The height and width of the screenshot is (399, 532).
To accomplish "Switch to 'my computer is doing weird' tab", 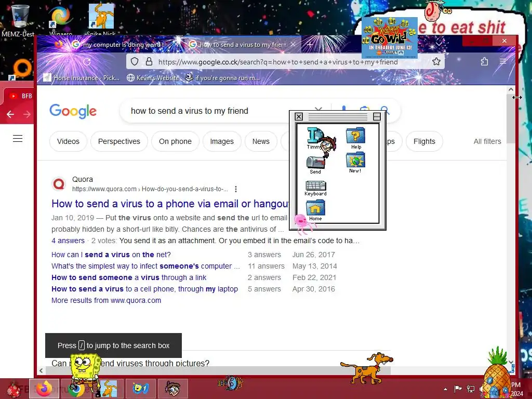I will pyautogui.click(x=122, y=45).
